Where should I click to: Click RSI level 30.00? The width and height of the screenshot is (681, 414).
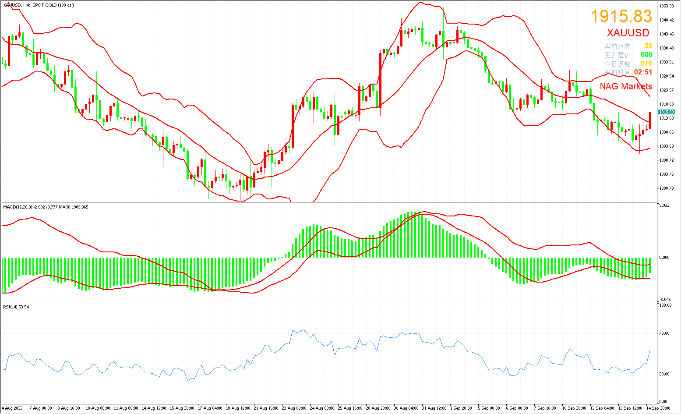[664, 374]
